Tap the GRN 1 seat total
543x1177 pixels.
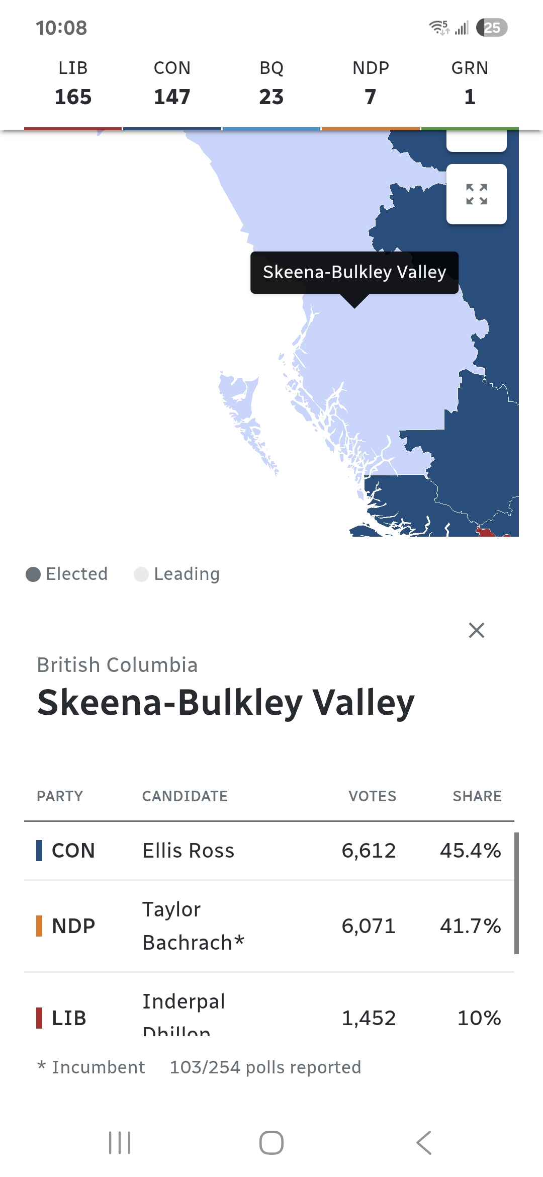tap(470, 83)
